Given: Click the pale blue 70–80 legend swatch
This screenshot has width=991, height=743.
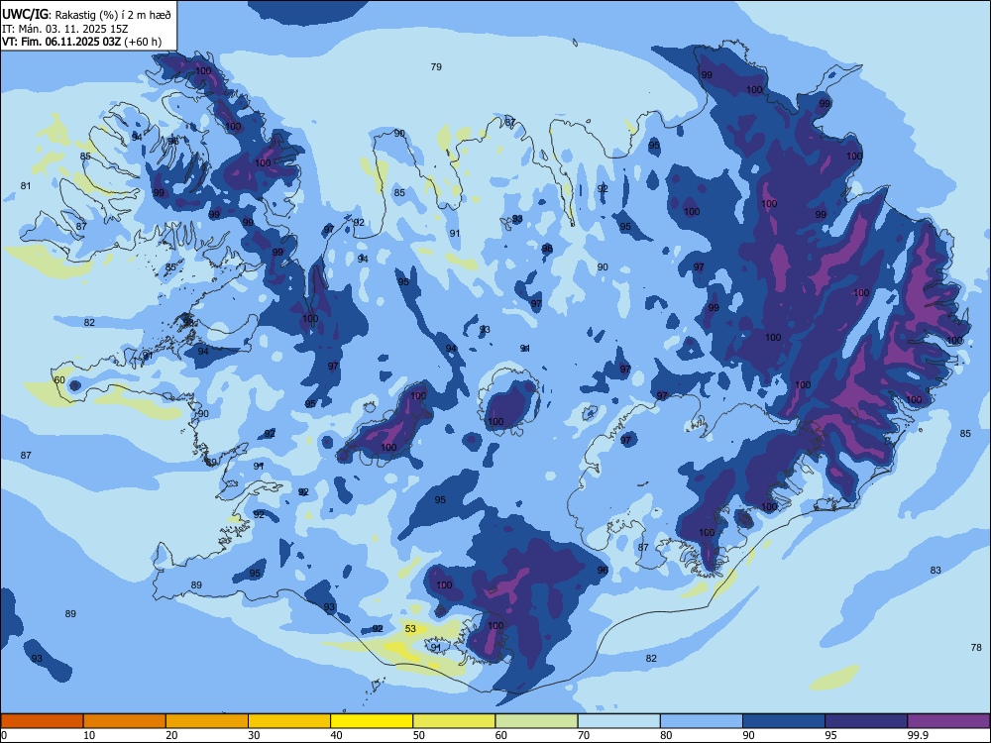Looking at the screenshot, I should pyautogui.click(x=618, y=721).
